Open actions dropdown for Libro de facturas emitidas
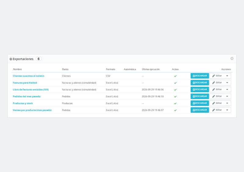The image size is (244, 172). click(227, 90)
